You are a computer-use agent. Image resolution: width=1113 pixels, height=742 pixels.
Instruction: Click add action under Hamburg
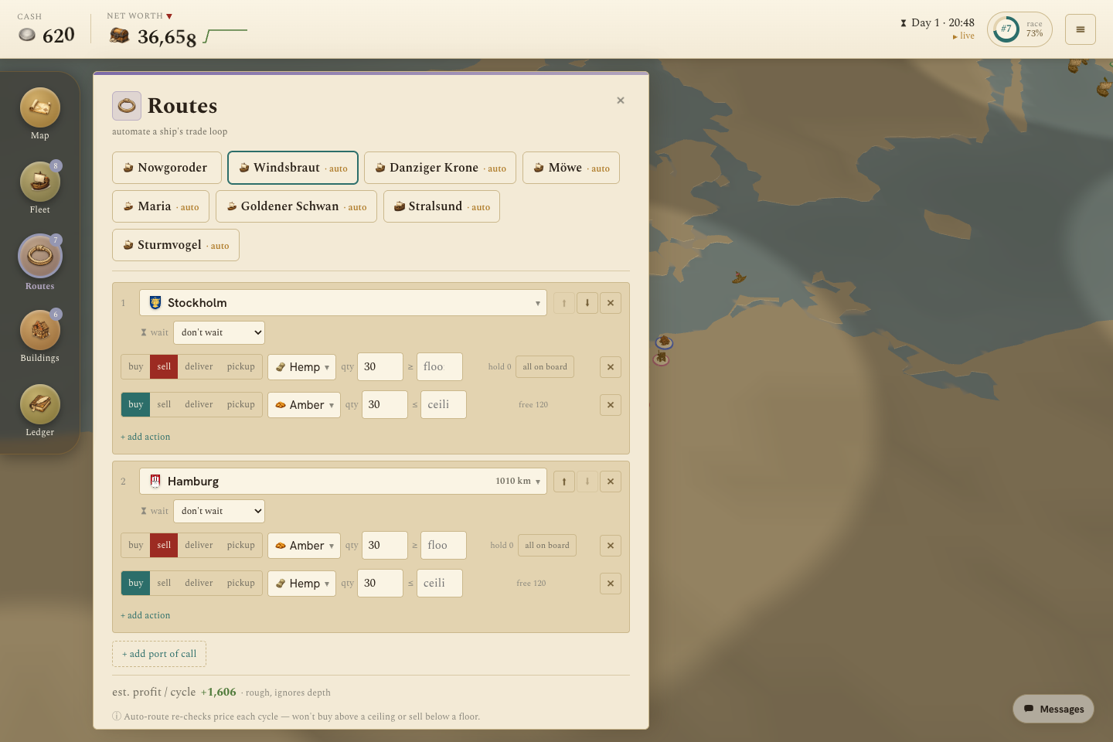[x=145, y=615]
